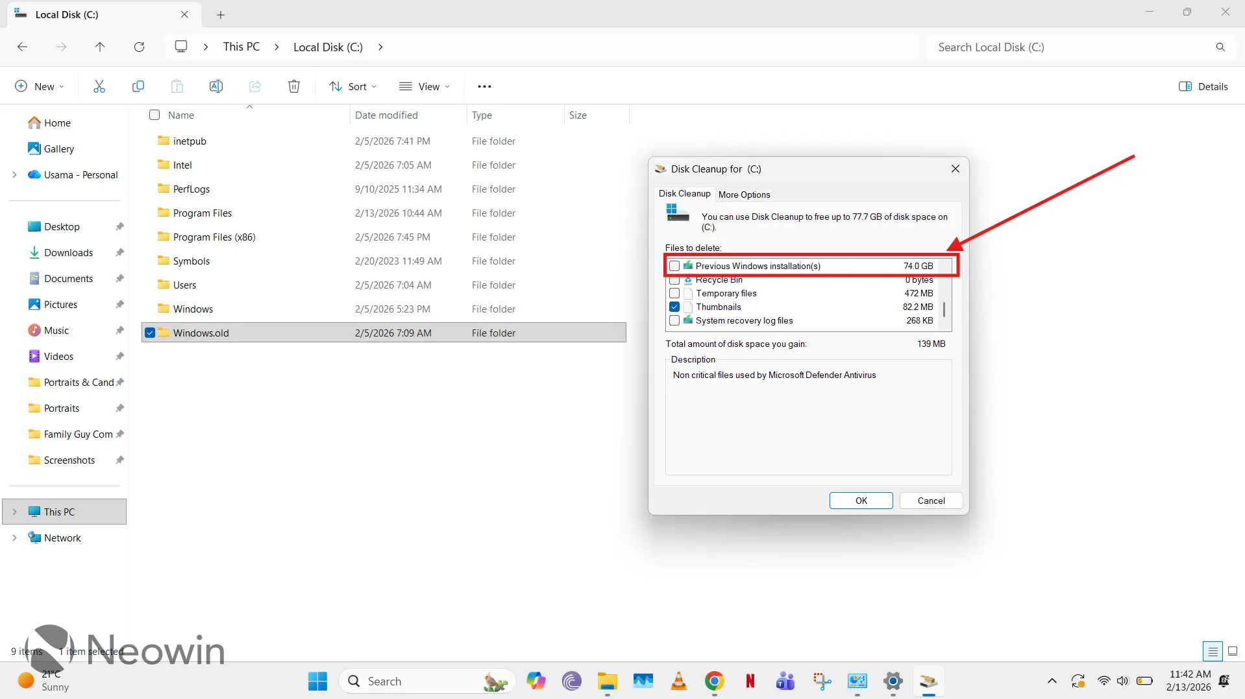This screenshot has height=699, width=1245.
Task: Click the Cut scissors icon in toolbar
Action: [99, 86]
